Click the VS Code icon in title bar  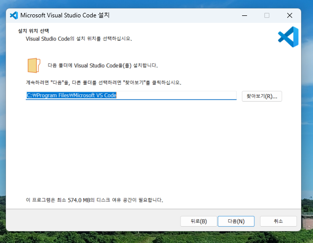pyautogui.click(x=14, y=15)
